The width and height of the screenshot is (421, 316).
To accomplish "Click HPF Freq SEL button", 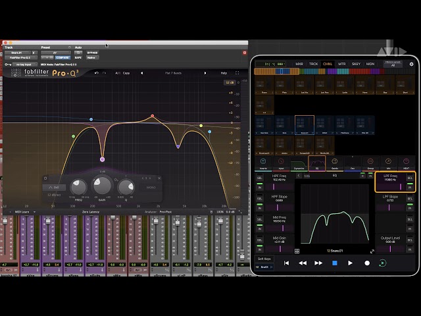I will pyautogui.click(x=260, y=178).
